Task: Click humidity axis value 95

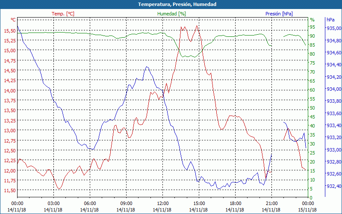Action: 313,27
